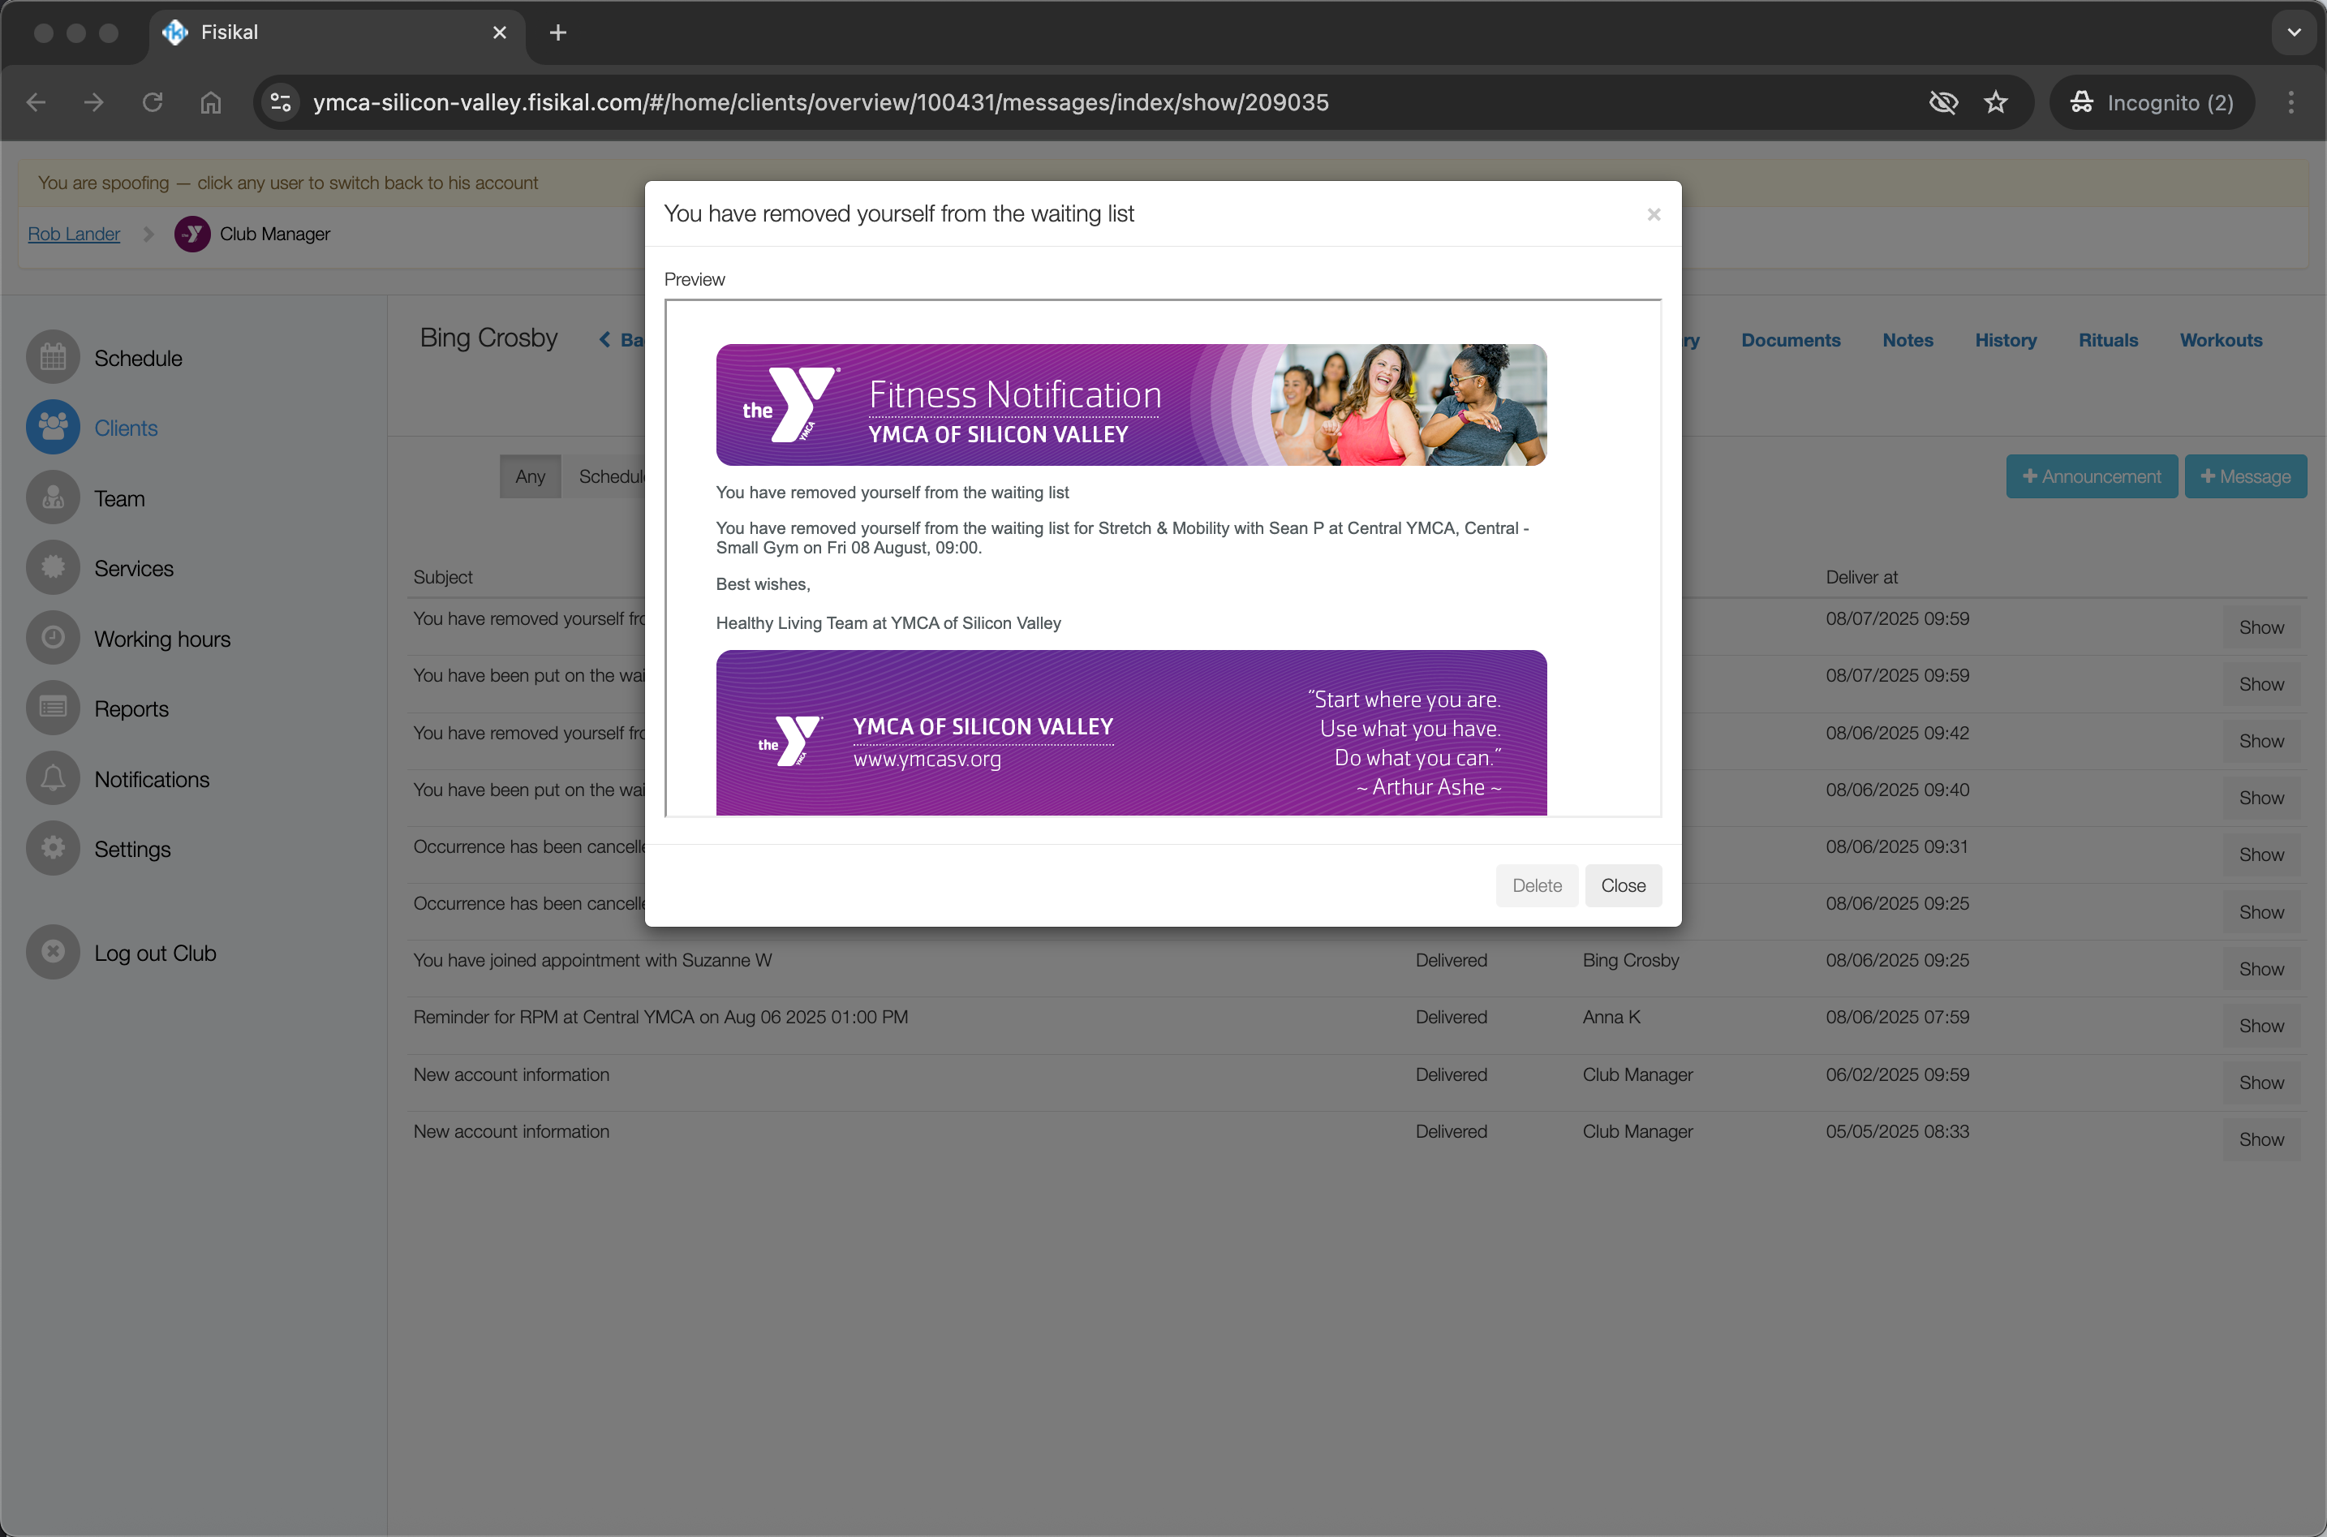2327x1537 pixels.
Task: Click the YMCA Club Manager avatar icon
Action: point(192,233)
